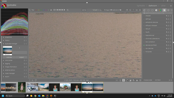Toggle softproofing icon
174x98 pixels.
point(134,80)
